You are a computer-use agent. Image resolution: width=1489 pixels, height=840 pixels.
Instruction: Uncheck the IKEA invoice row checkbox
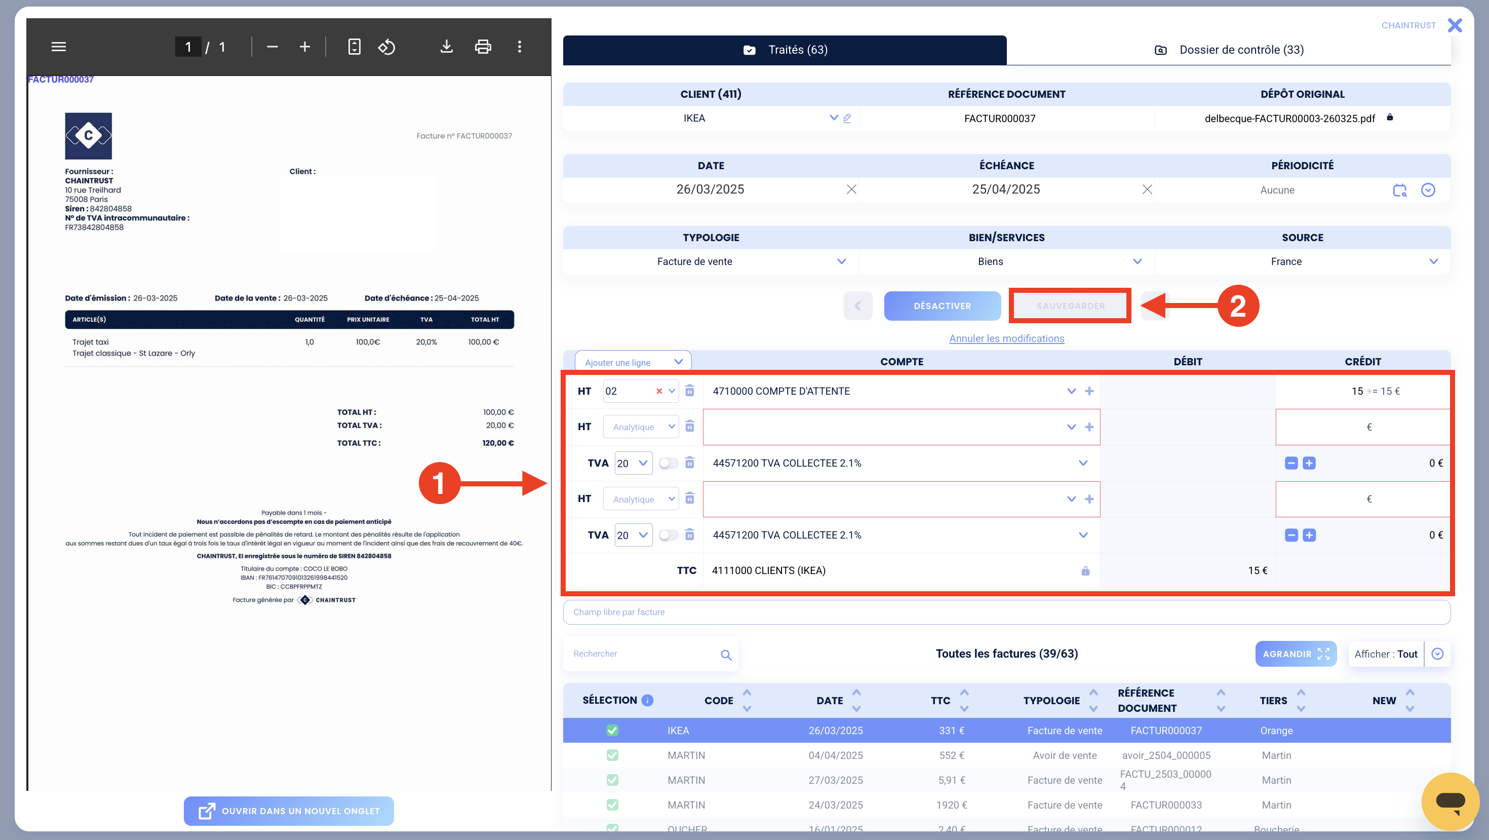(612, 730)
